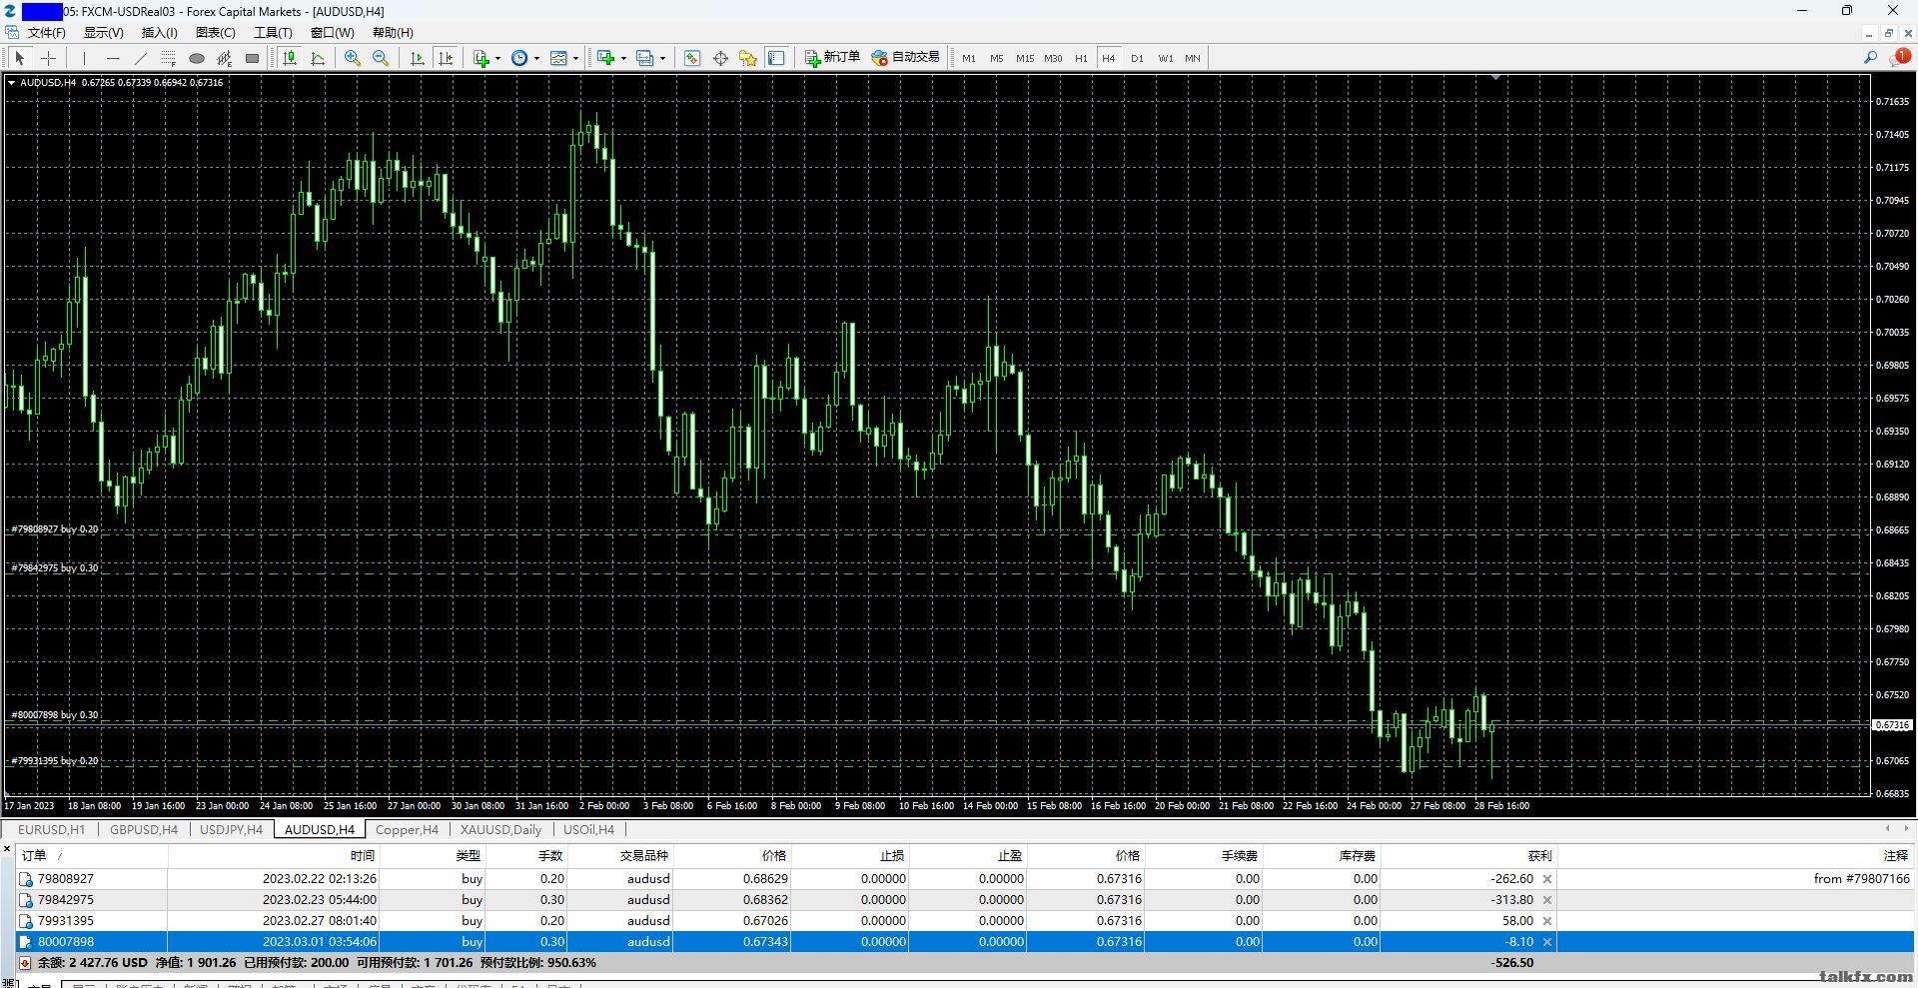Switch to M5 timeframe

tap(996, 58)
